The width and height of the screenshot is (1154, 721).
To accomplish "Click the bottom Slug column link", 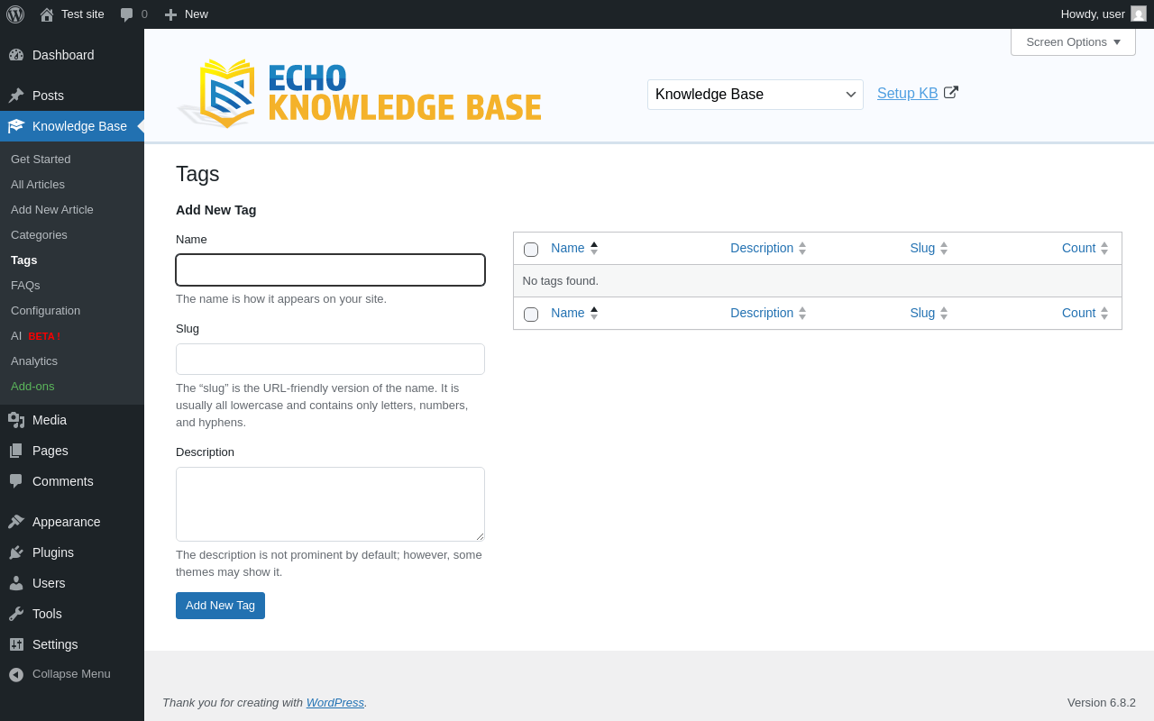I will point(922,313).
